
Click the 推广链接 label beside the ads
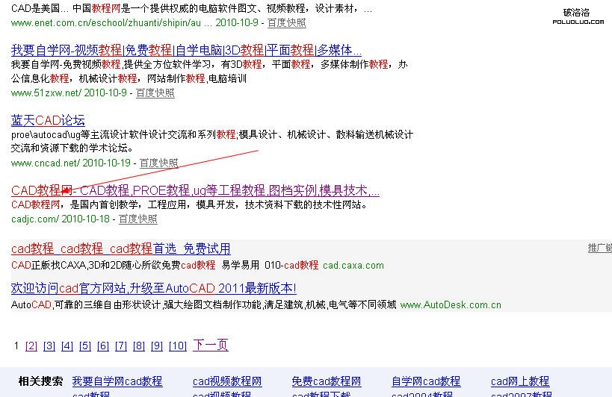599,248
